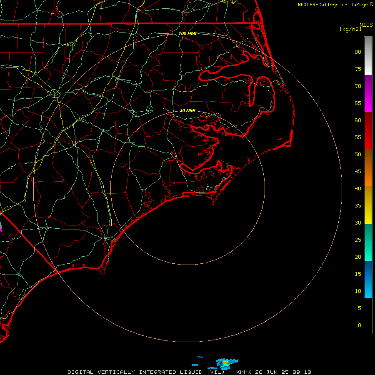
Task: Click the 50 NMI range ring label
Action: click(x=187, y=110)
